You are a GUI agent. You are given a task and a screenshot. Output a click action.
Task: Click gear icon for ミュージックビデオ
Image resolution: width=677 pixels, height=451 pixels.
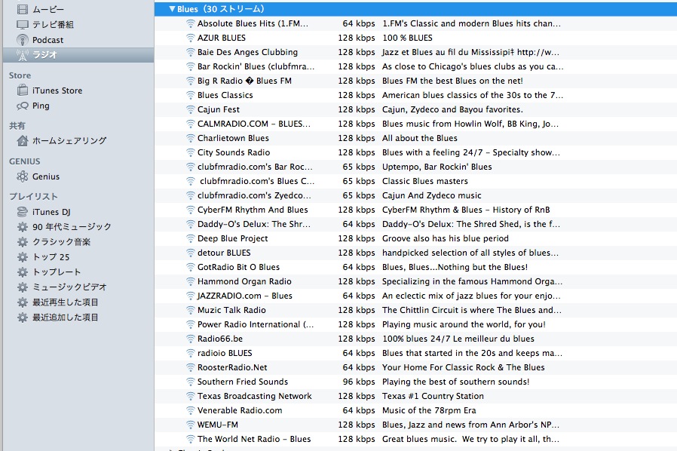point(23,287)
